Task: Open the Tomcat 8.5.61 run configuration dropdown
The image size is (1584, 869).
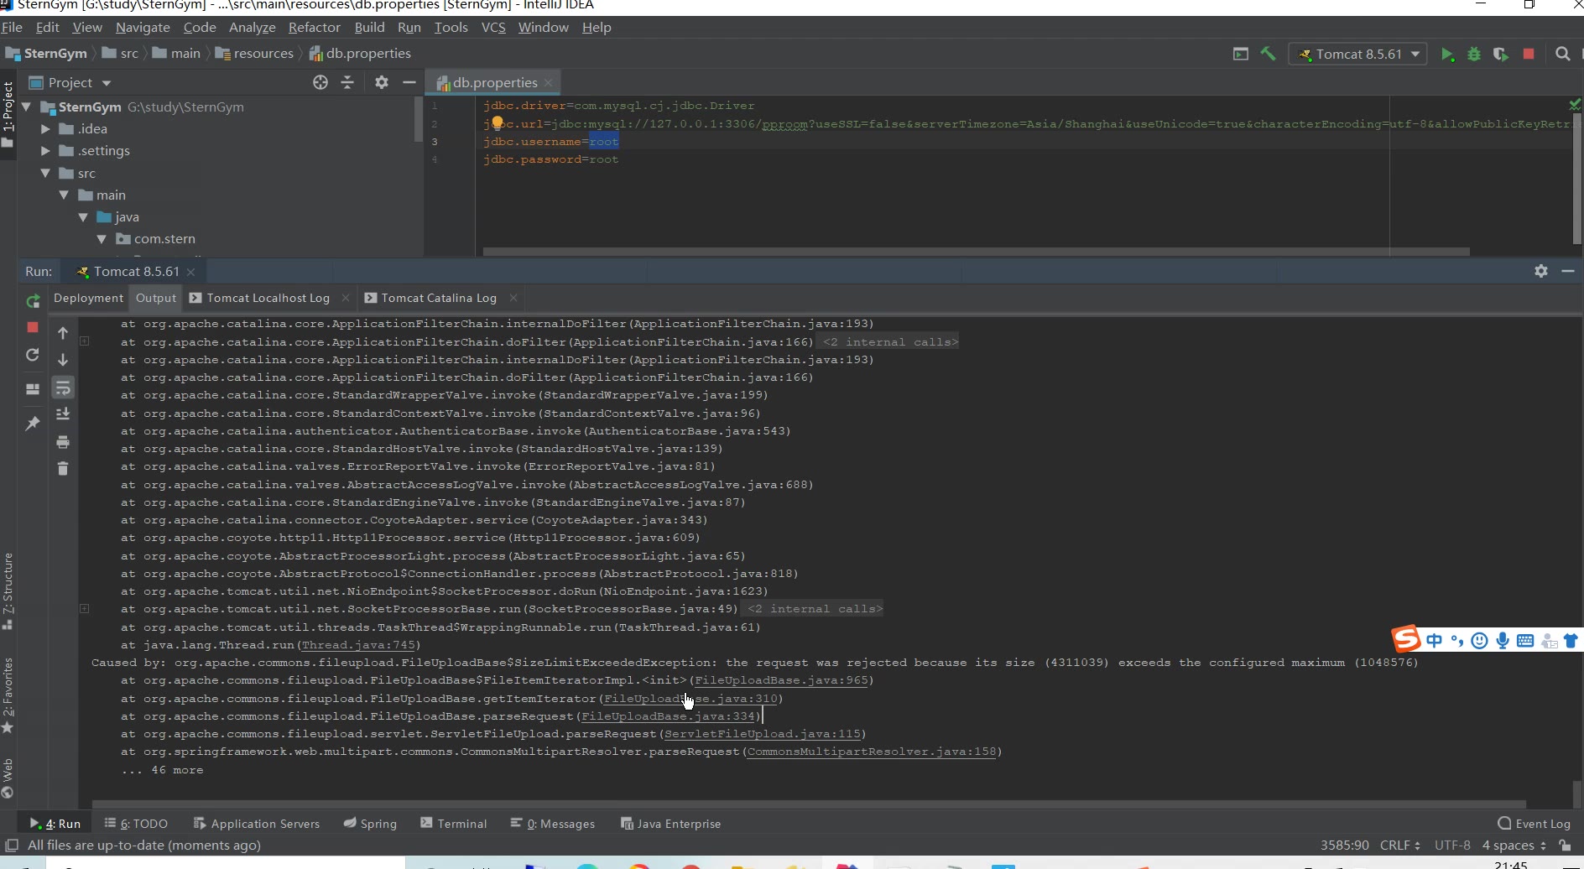Action: (x=1357, y=54)
